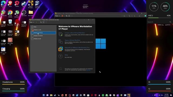Viewport: 173px width, 97px height.
Task: Open the Windows Start button
Action: point(44,95)
